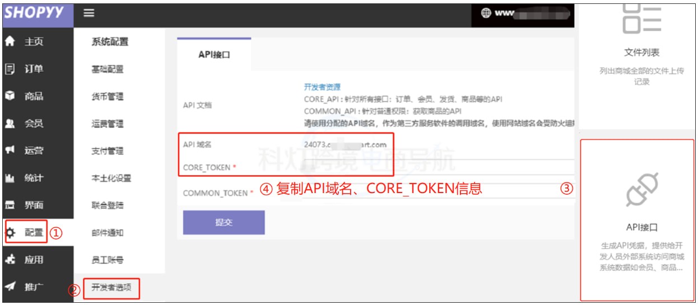698x305 pixels.
Task: Open 货币管理 currency management
Action: tap(107, 97)
